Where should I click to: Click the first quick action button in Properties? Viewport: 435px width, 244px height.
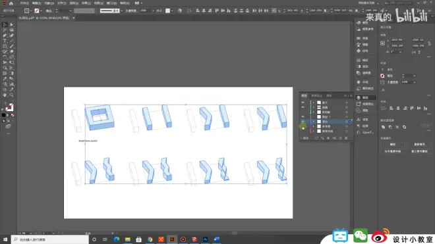pyautogui.click(x=393, y=144)
